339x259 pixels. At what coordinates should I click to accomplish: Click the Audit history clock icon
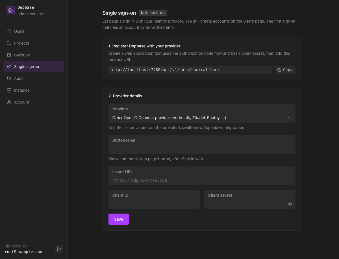pyautogui.click(x=9, y=78)
